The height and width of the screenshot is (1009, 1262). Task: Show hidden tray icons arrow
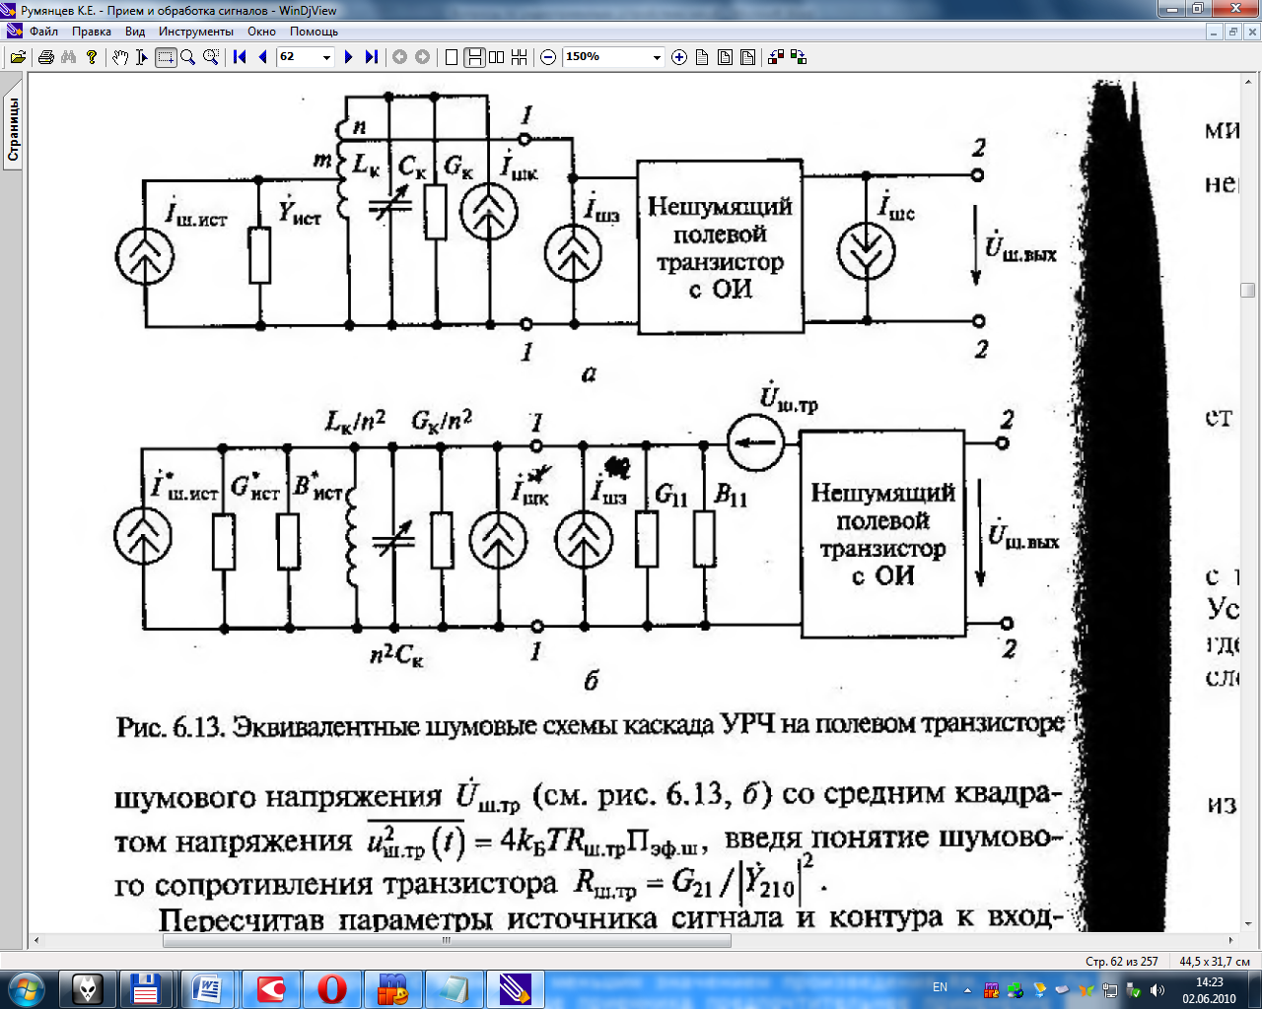point(968,989)
